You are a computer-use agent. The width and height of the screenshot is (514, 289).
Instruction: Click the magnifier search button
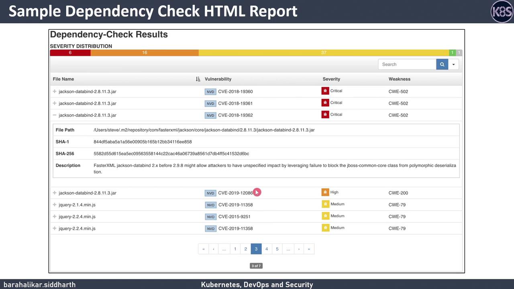(442, 64)
